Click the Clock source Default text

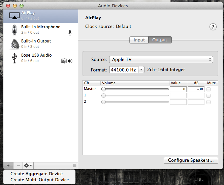[108, 26]
